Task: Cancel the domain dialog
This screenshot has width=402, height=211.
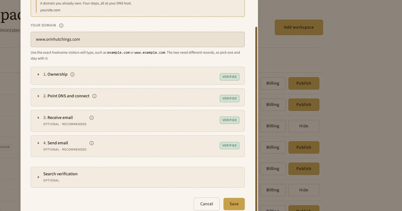Action: [x=207, y=204]
